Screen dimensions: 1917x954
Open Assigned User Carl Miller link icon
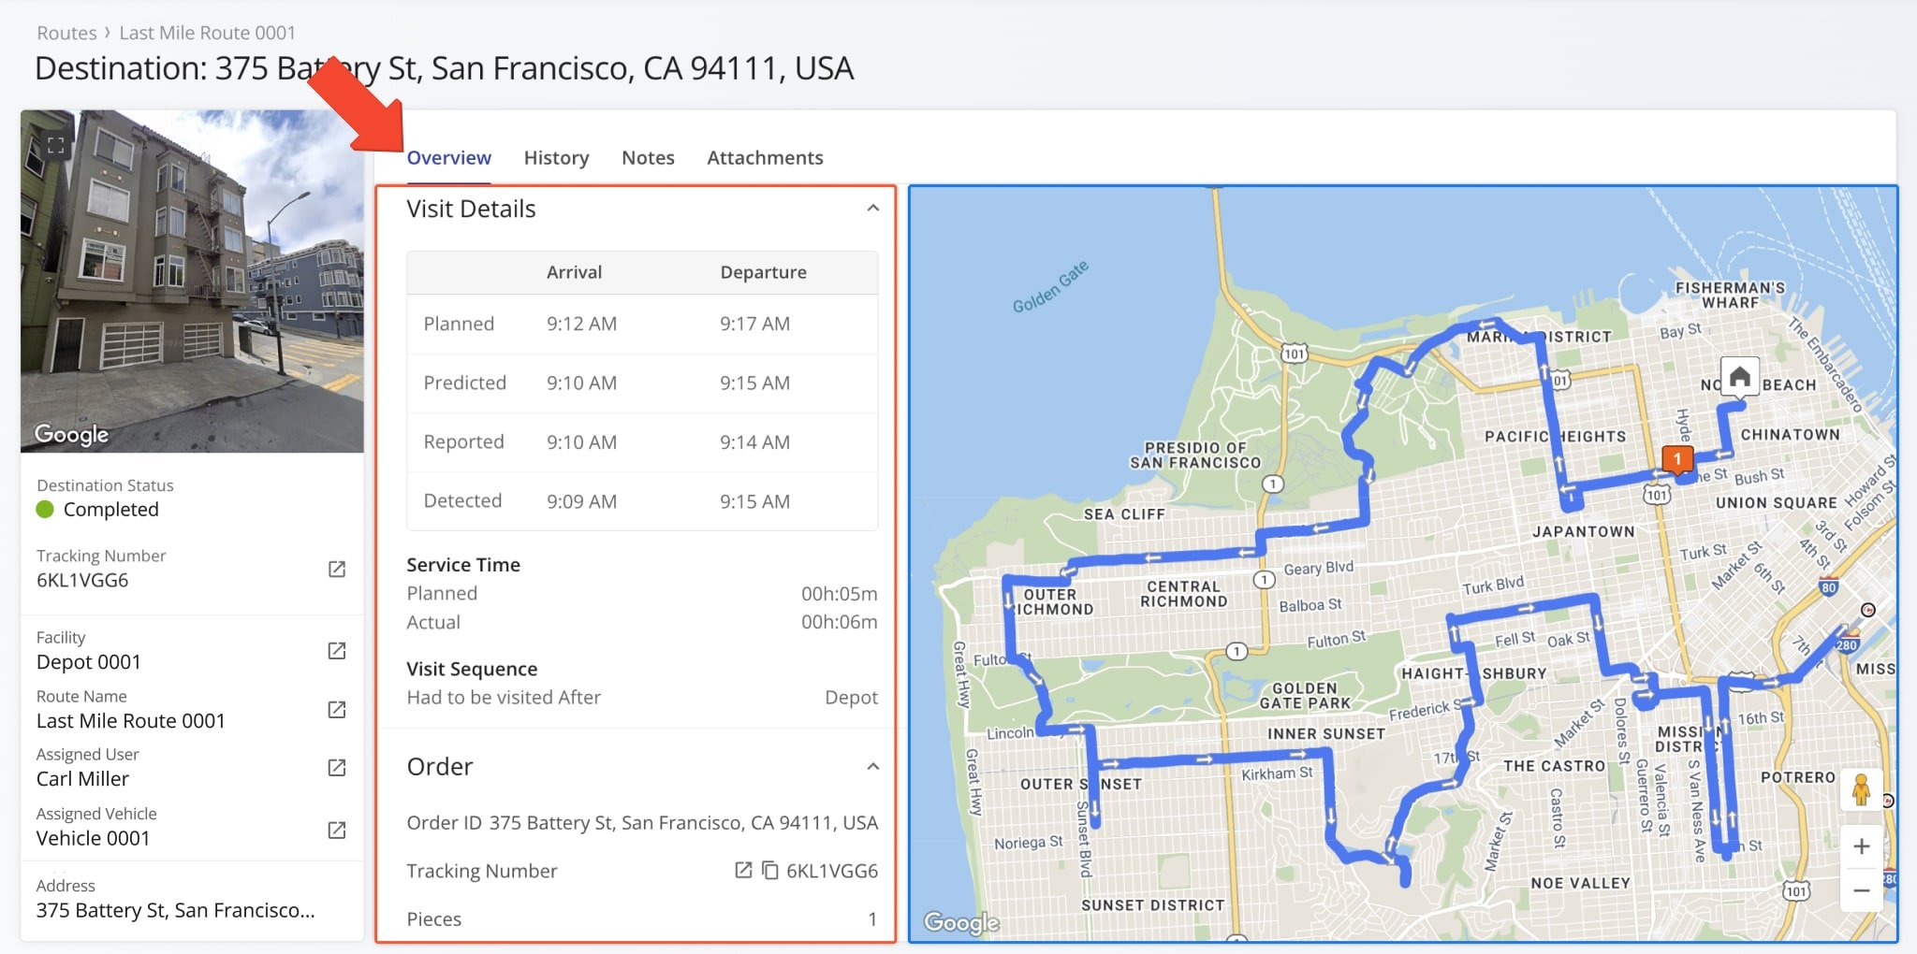[337, 768]
